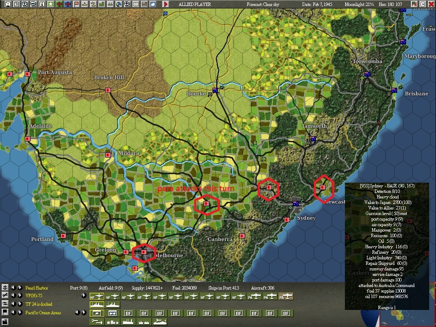436x327 pixels.
Task: Open the Pearl Harbor base name link
Action: [37, 288]
